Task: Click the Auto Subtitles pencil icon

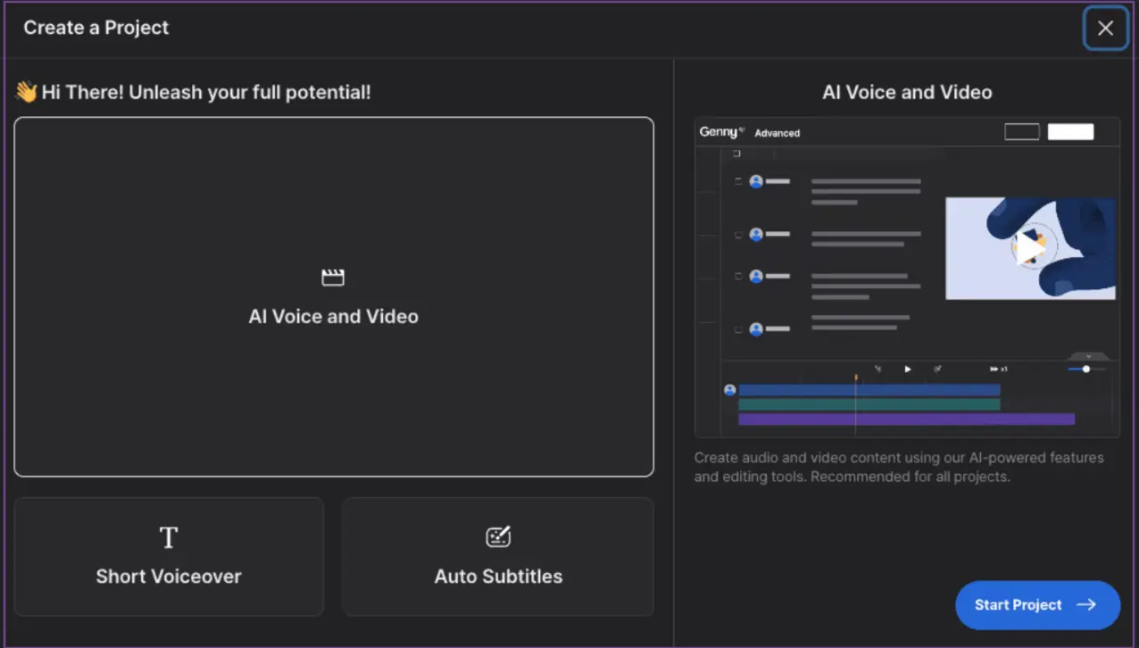Action: 498,536
